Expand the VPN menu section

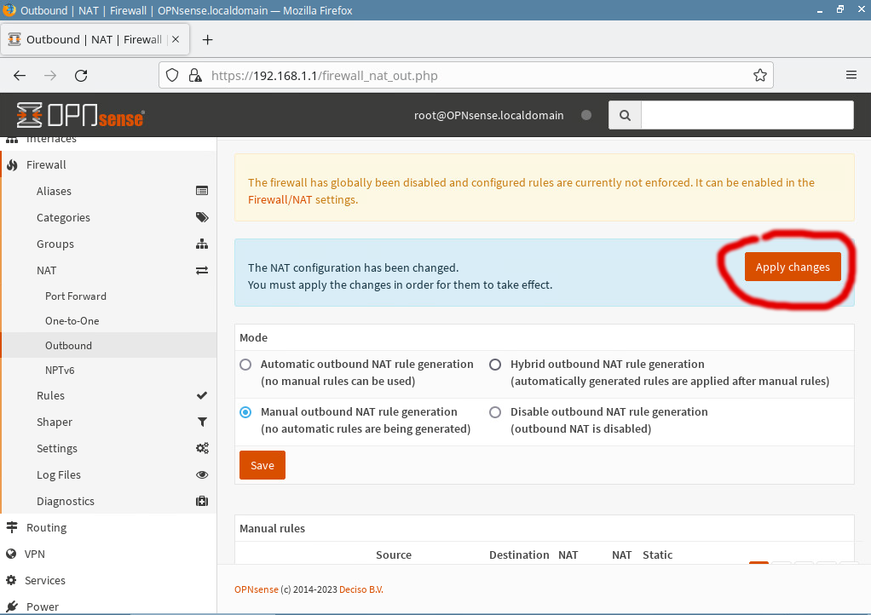pyautogui.click(x=35, y=555)
